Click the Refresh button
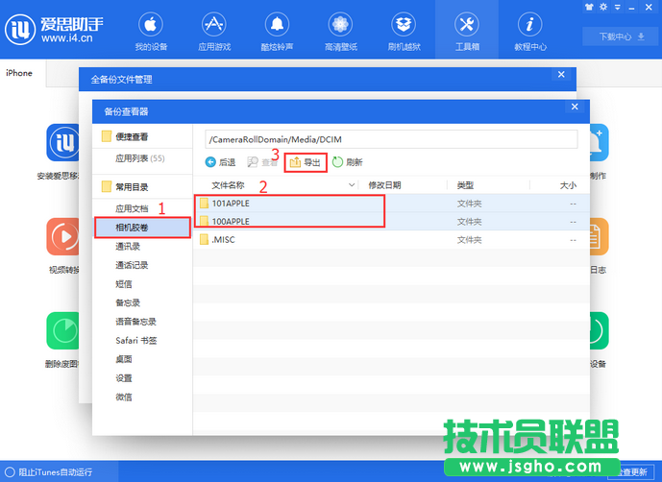The image size is (662, 482). [x=348, y=162]
